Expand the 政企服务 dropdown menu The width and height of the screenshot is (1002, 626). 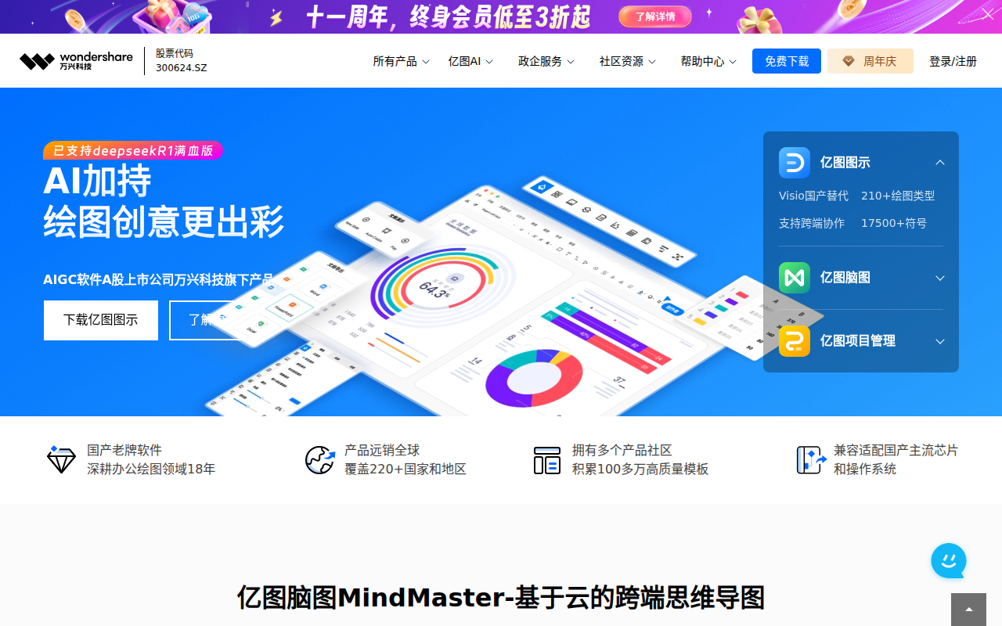tap(546, 61)
